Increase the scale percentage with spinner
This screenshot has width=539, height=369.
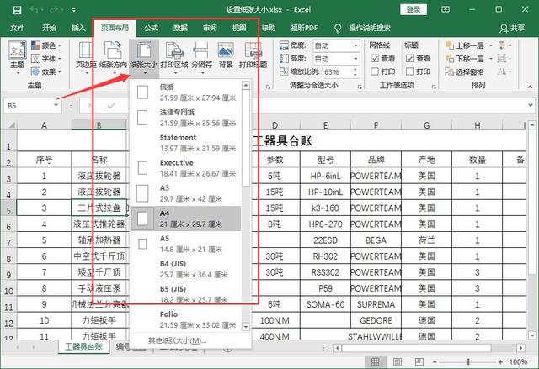[x=355, y=70]
